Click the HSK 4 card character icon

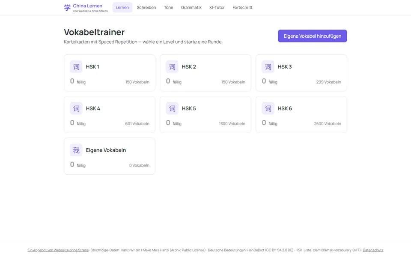pos(76,108)
